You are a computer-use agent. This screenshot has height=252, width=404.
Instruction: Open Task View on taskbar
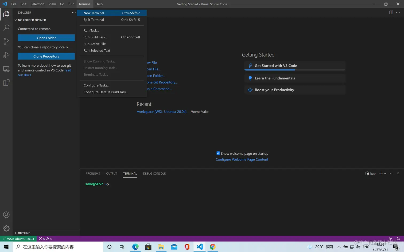[122, 247]
